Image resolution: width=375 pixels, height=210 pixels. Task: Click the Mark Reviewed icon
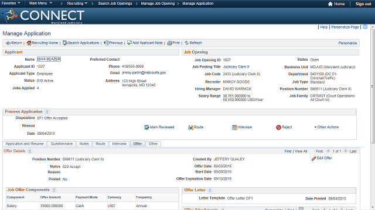(146, 127)
